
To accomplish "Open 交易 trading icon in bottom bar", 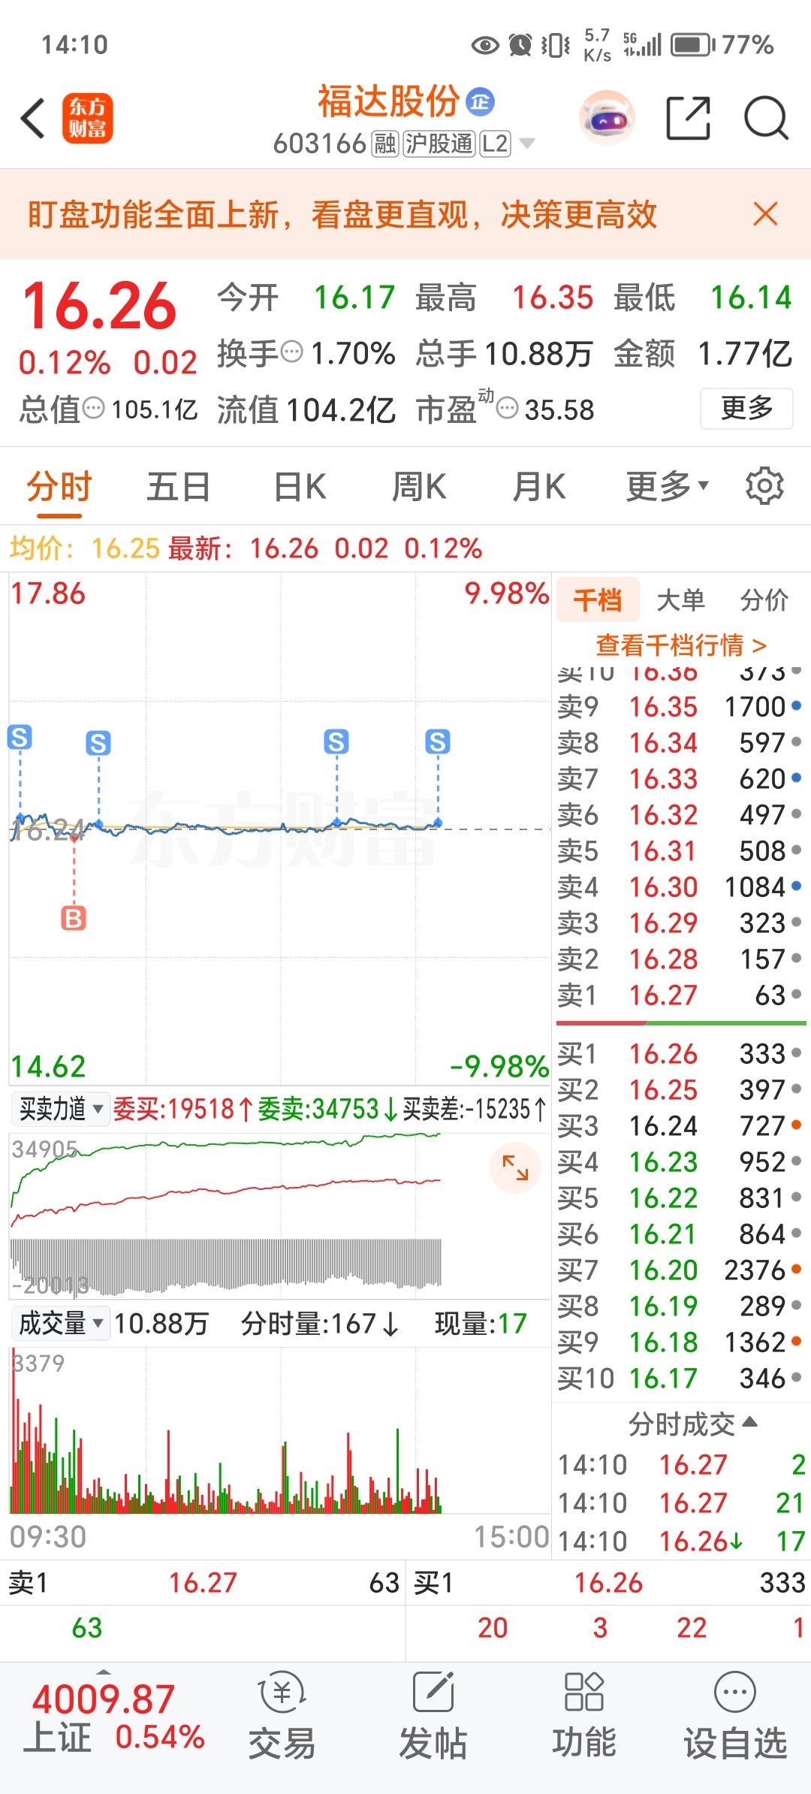I will tap(282, 1716).
